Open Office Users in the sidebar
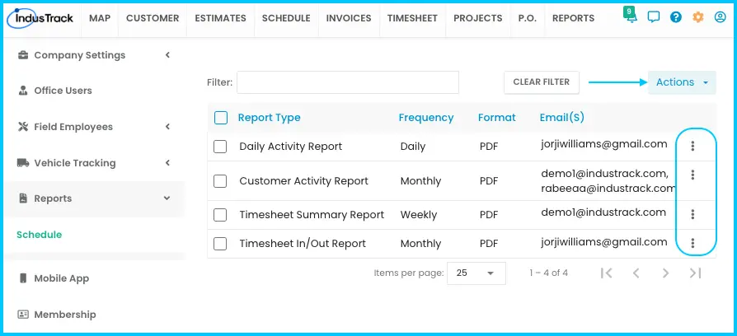 coord(63,91)
